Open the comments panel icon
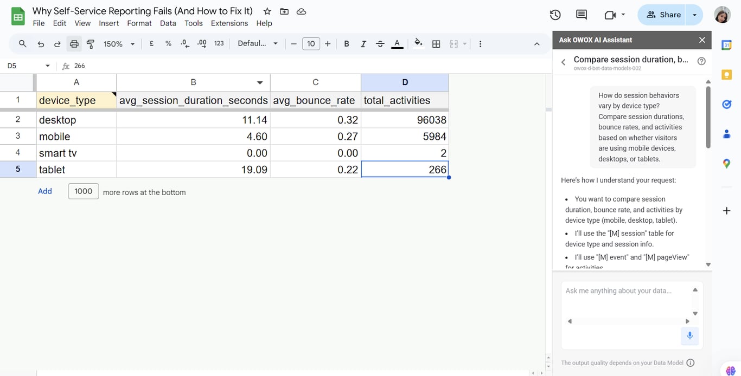The image size is (741, 376). point(582,15)
